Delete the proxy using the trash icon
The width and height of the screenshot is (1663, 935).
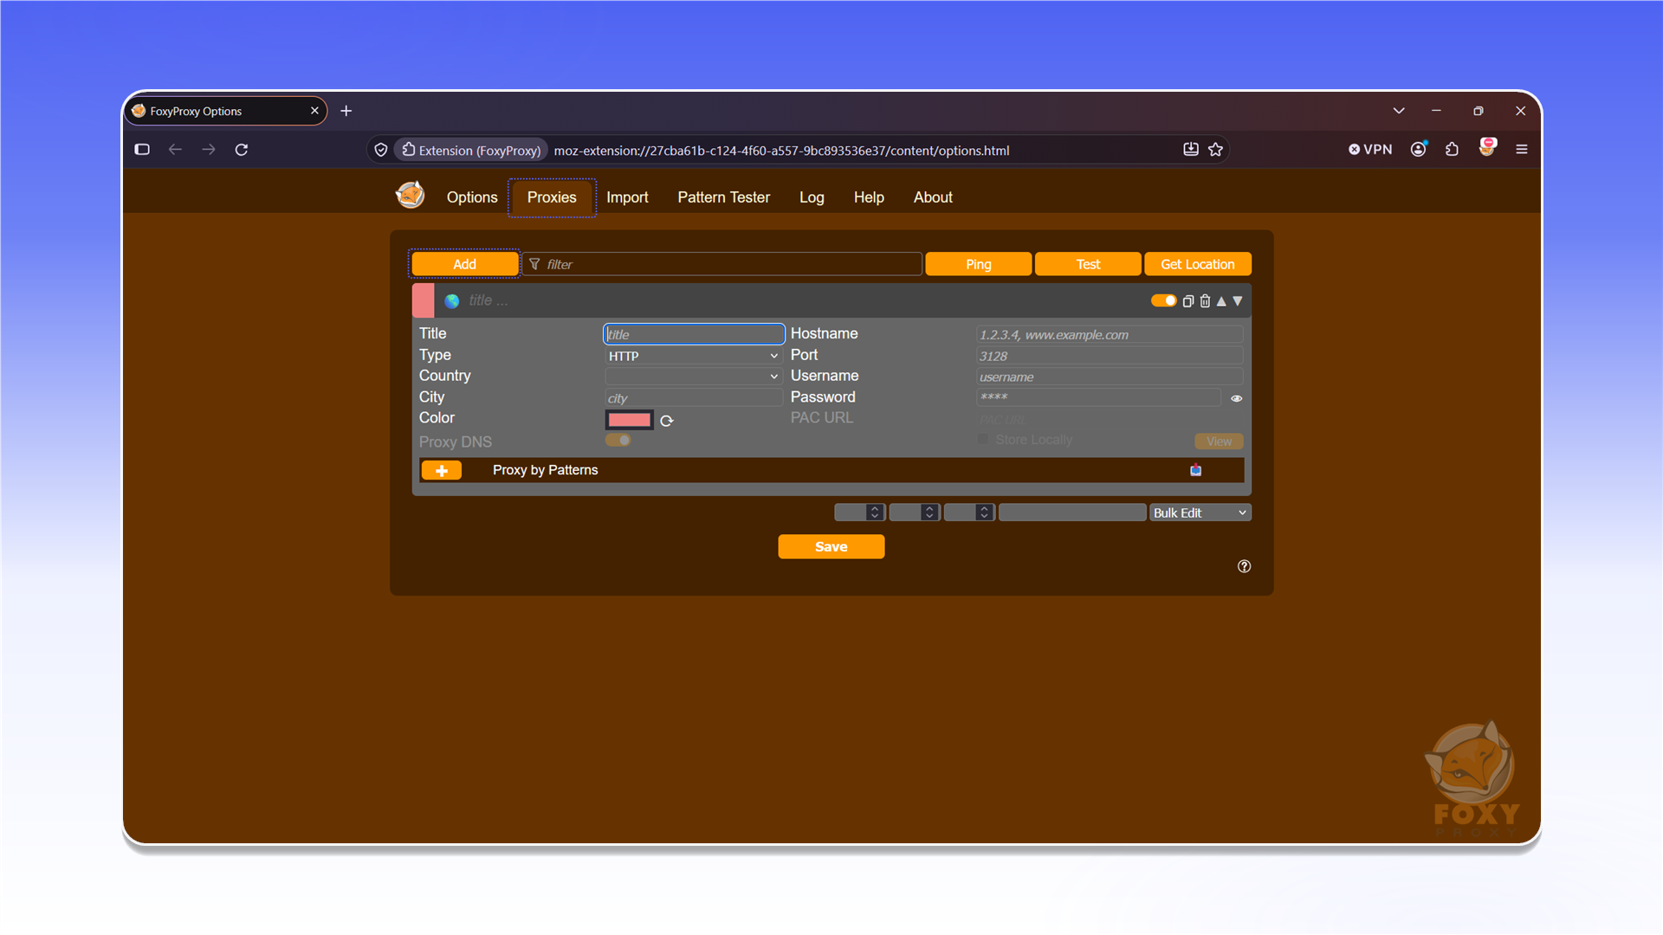coord(1205,301)
